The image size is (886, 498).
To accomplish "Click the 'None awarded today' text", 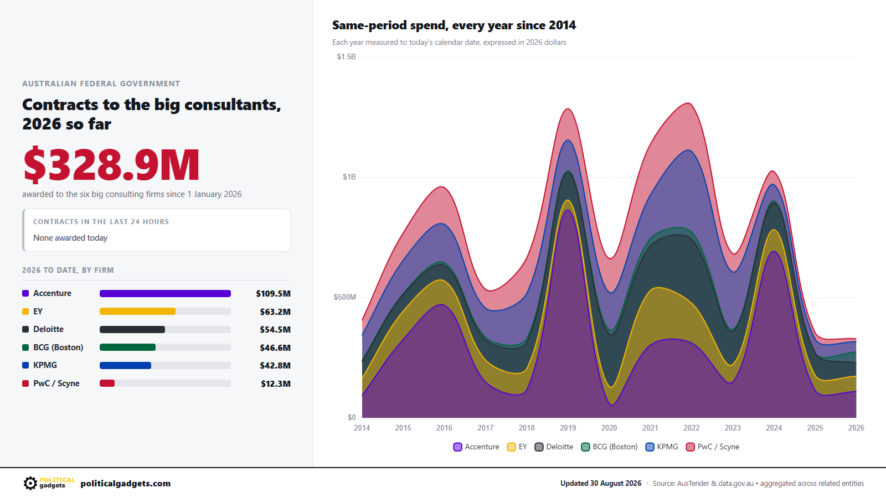I will [70, 238].
